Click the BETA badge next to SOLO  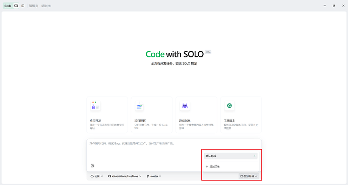point(208,52)
